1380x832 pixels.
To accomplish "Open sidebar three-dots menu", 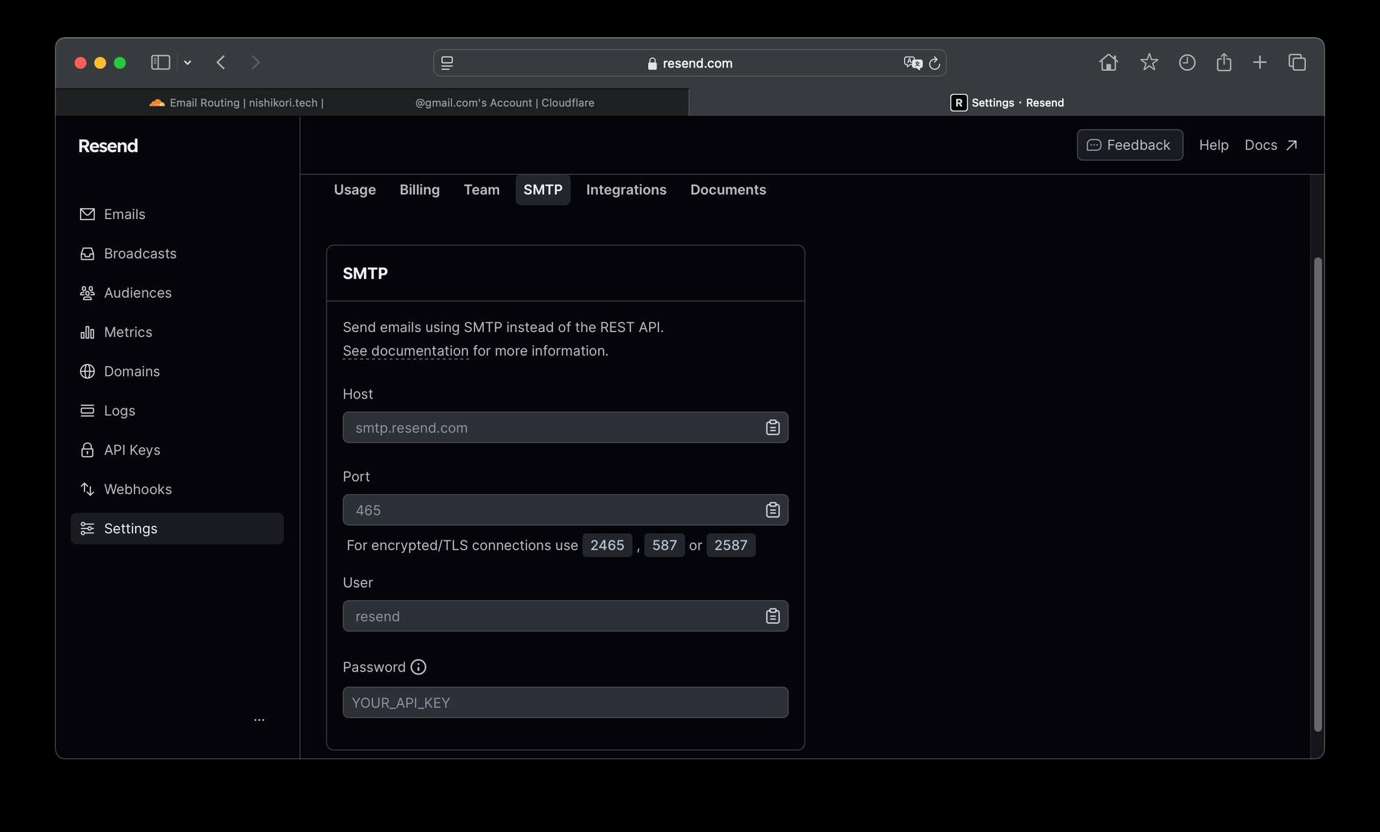I will (259, 720).
